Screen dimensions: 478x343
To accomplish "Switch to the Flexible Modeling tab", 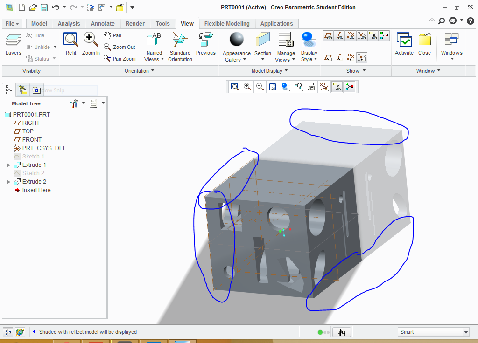I will tap(227, 24).
